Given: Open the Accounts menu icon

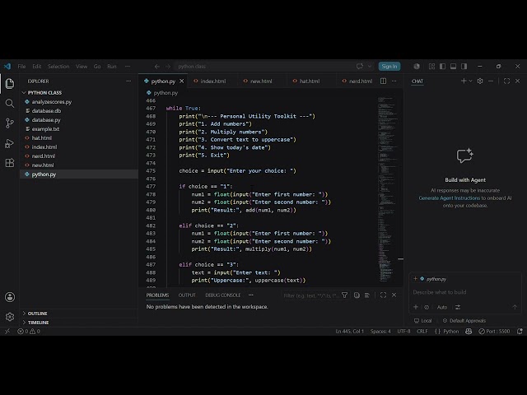Looking at the screenshot, I should click(x=10, y=297).
